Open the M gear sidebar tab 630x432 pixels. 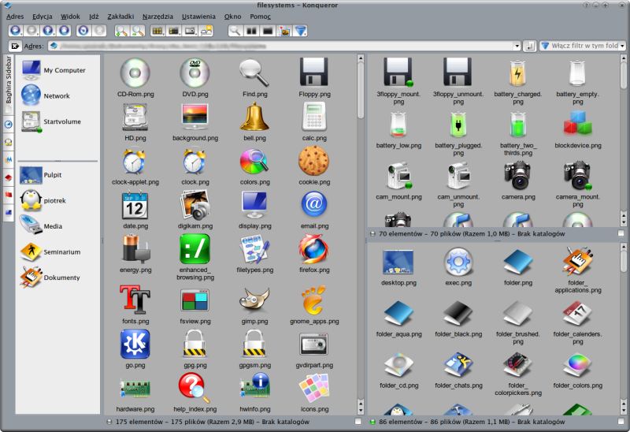coord(9,160)
